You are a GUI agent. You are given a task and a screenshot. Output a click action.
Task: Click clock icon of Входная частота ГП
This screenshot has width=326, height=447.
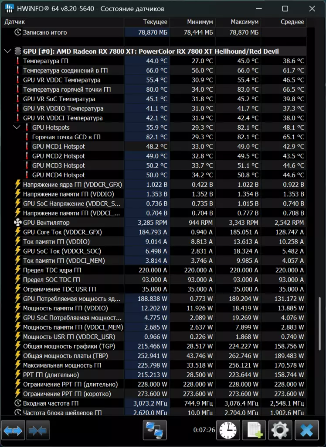click(18, 403)
